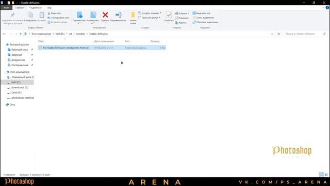Switch to large icons view via status bar
330x186 pixels.
(x=326, y=175)
